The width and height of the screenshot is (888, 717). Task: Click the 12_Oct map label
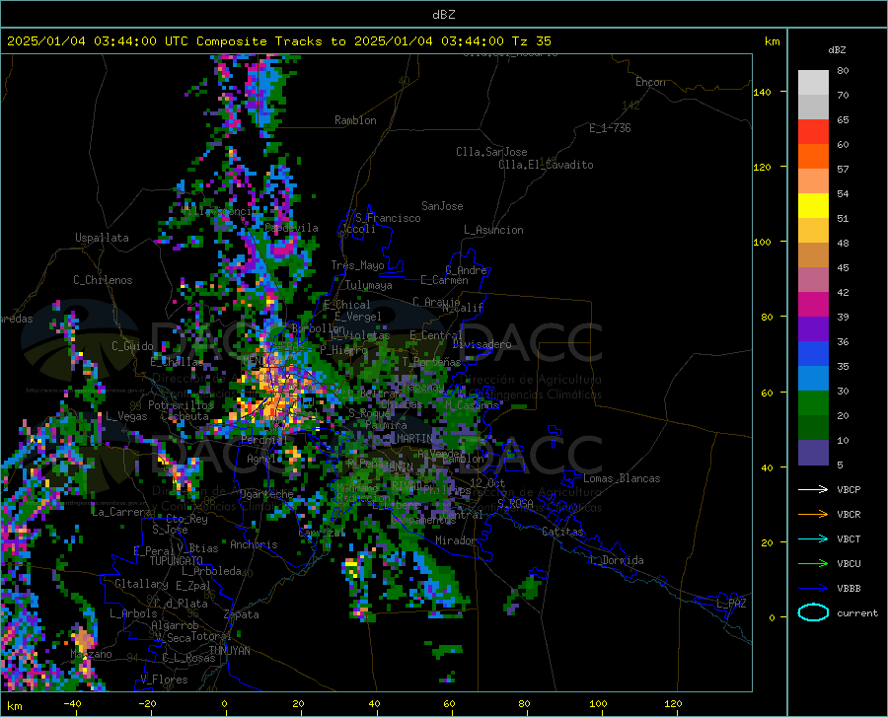click(x=487, y=482)
